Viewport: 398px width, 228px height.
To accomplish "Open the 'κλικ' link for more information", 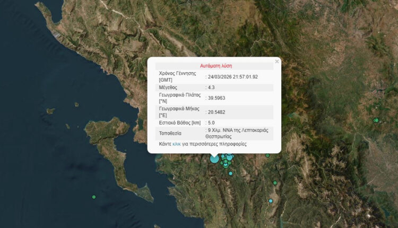I will pos(177,144).
